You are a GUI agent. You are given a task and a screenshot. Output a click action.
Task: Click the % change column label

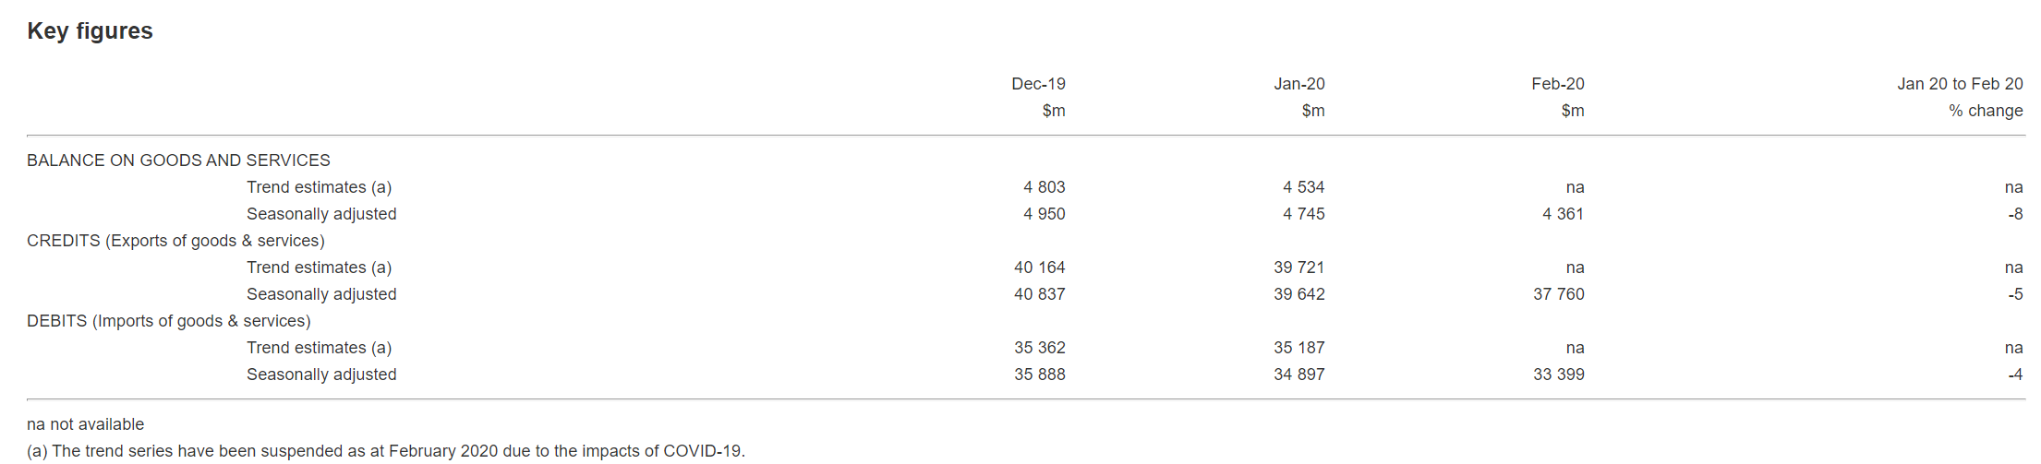1986,111
